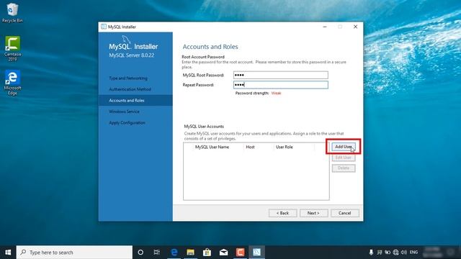Close the MySQL Installer window
Image resolution: width=461 pixels, height=259 pixels.
(355, 27)
